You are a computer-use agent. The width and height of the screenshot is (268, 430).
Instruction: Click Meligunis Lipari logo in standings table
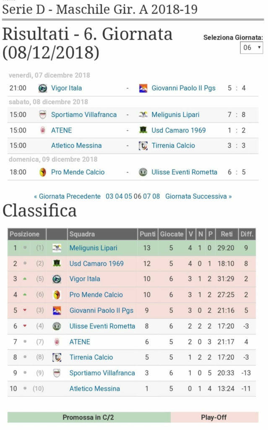57,248
